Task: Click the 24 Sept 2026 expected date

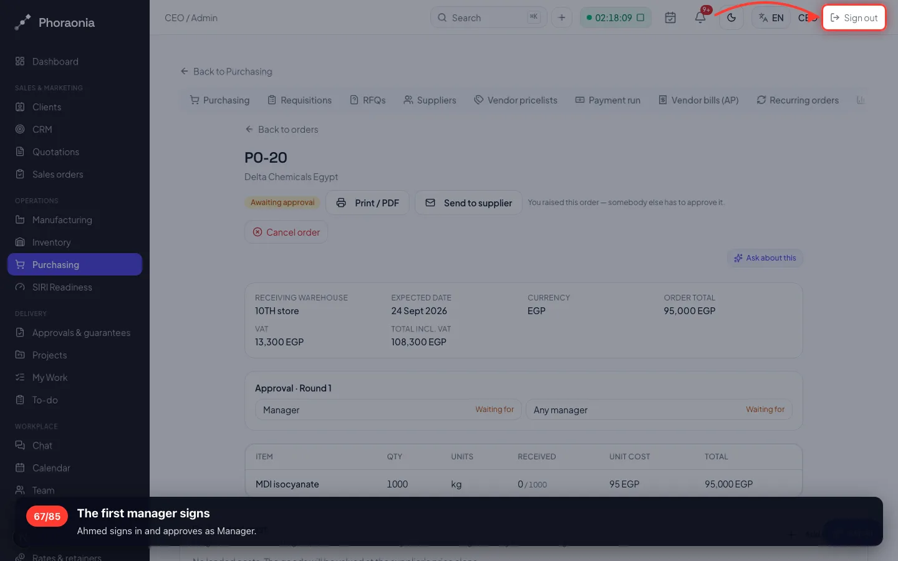Action: pos(419,311)
